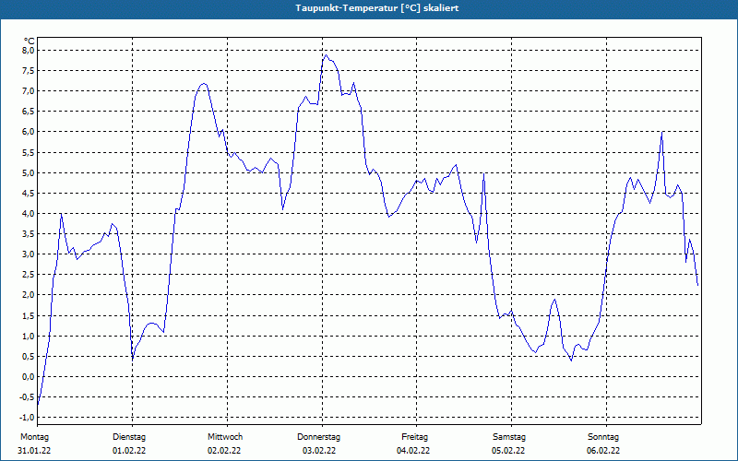Pick the '7,0' y-axis value

pyautogui.click(x=29, y=90)
